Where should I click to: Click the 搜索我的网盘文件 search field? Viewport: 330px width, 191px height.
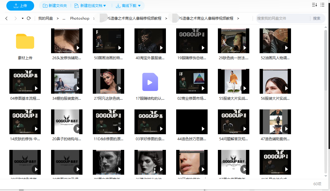coord(283,18)
